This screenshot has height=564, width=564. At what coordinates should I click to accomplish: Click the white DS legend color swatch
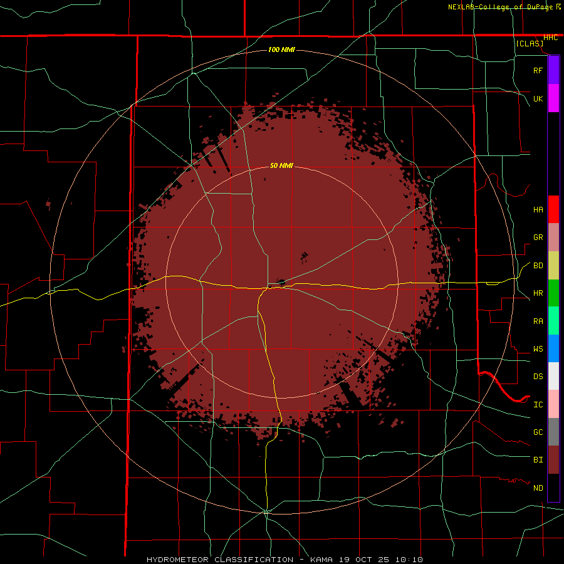(553, 376)
